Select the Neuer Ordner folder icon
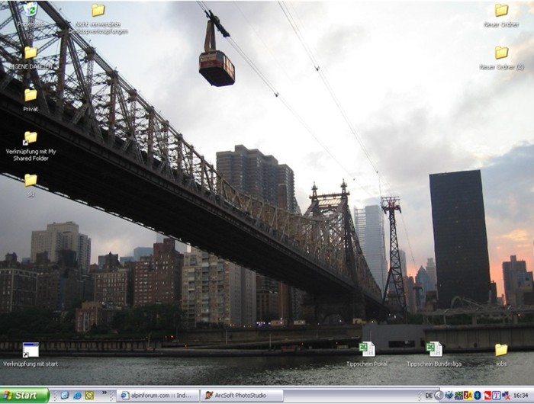This screenshot has width=534, height=404. [x=501, y=11]
